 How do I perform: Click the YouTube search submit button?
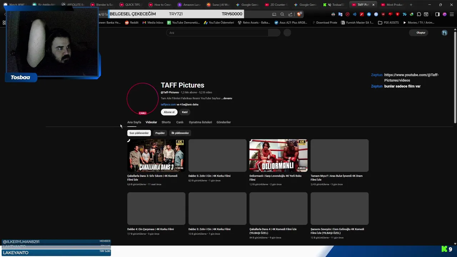[x=274, y=32]
